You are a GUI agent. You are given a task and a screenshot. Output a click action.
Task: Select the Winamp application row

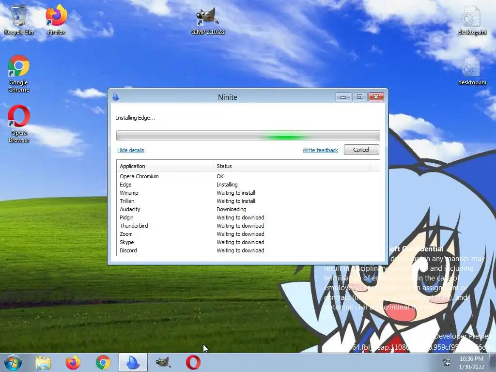(248, 193)
